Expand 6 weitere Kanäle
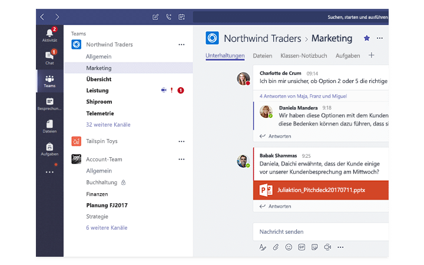Viewport: 424px width, 265px height. coord(107,228)
